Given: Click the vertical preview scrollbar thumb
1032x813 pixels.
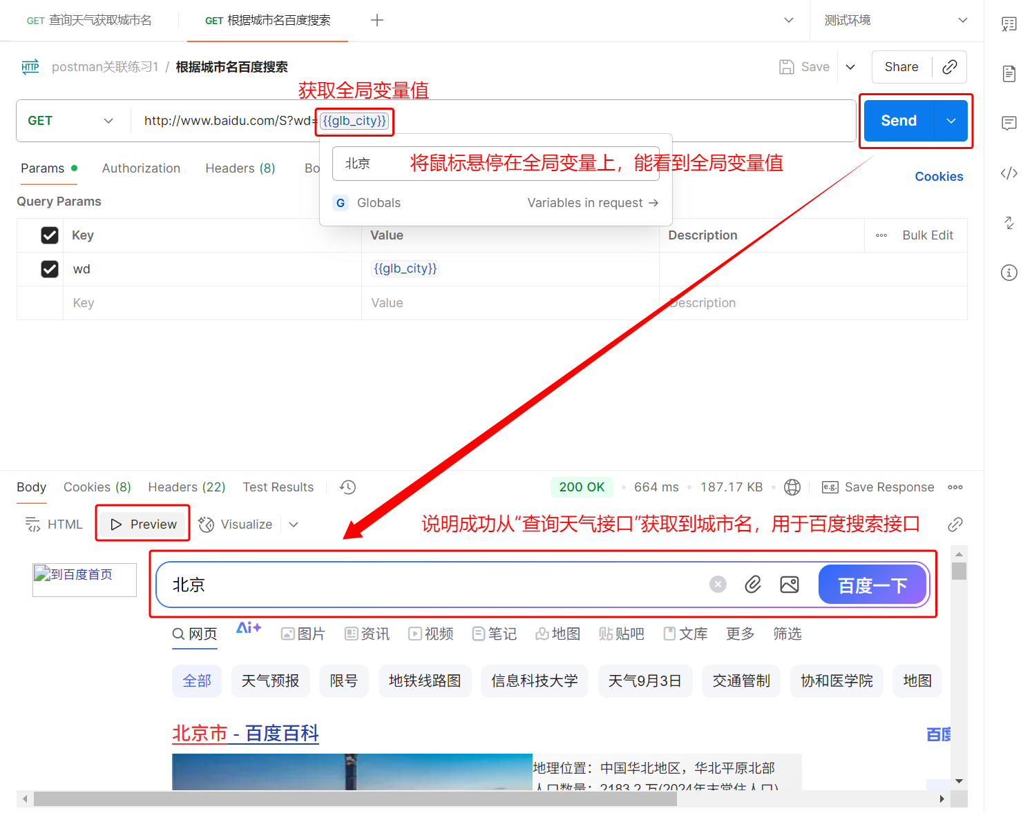Looking at the screenshot, I should pyautogui.click(x=959, y=571).
